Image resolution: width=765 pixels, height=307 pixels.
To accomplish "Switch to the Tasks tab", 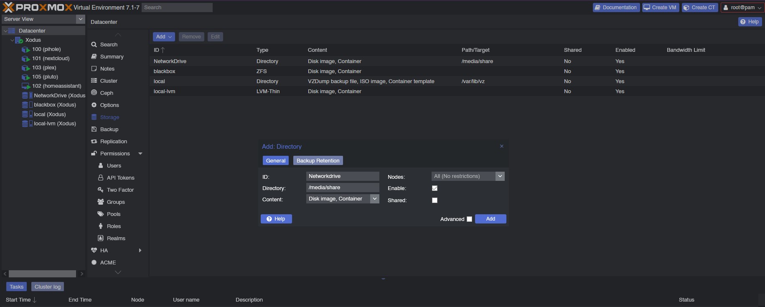I will (x=16, y=287).
